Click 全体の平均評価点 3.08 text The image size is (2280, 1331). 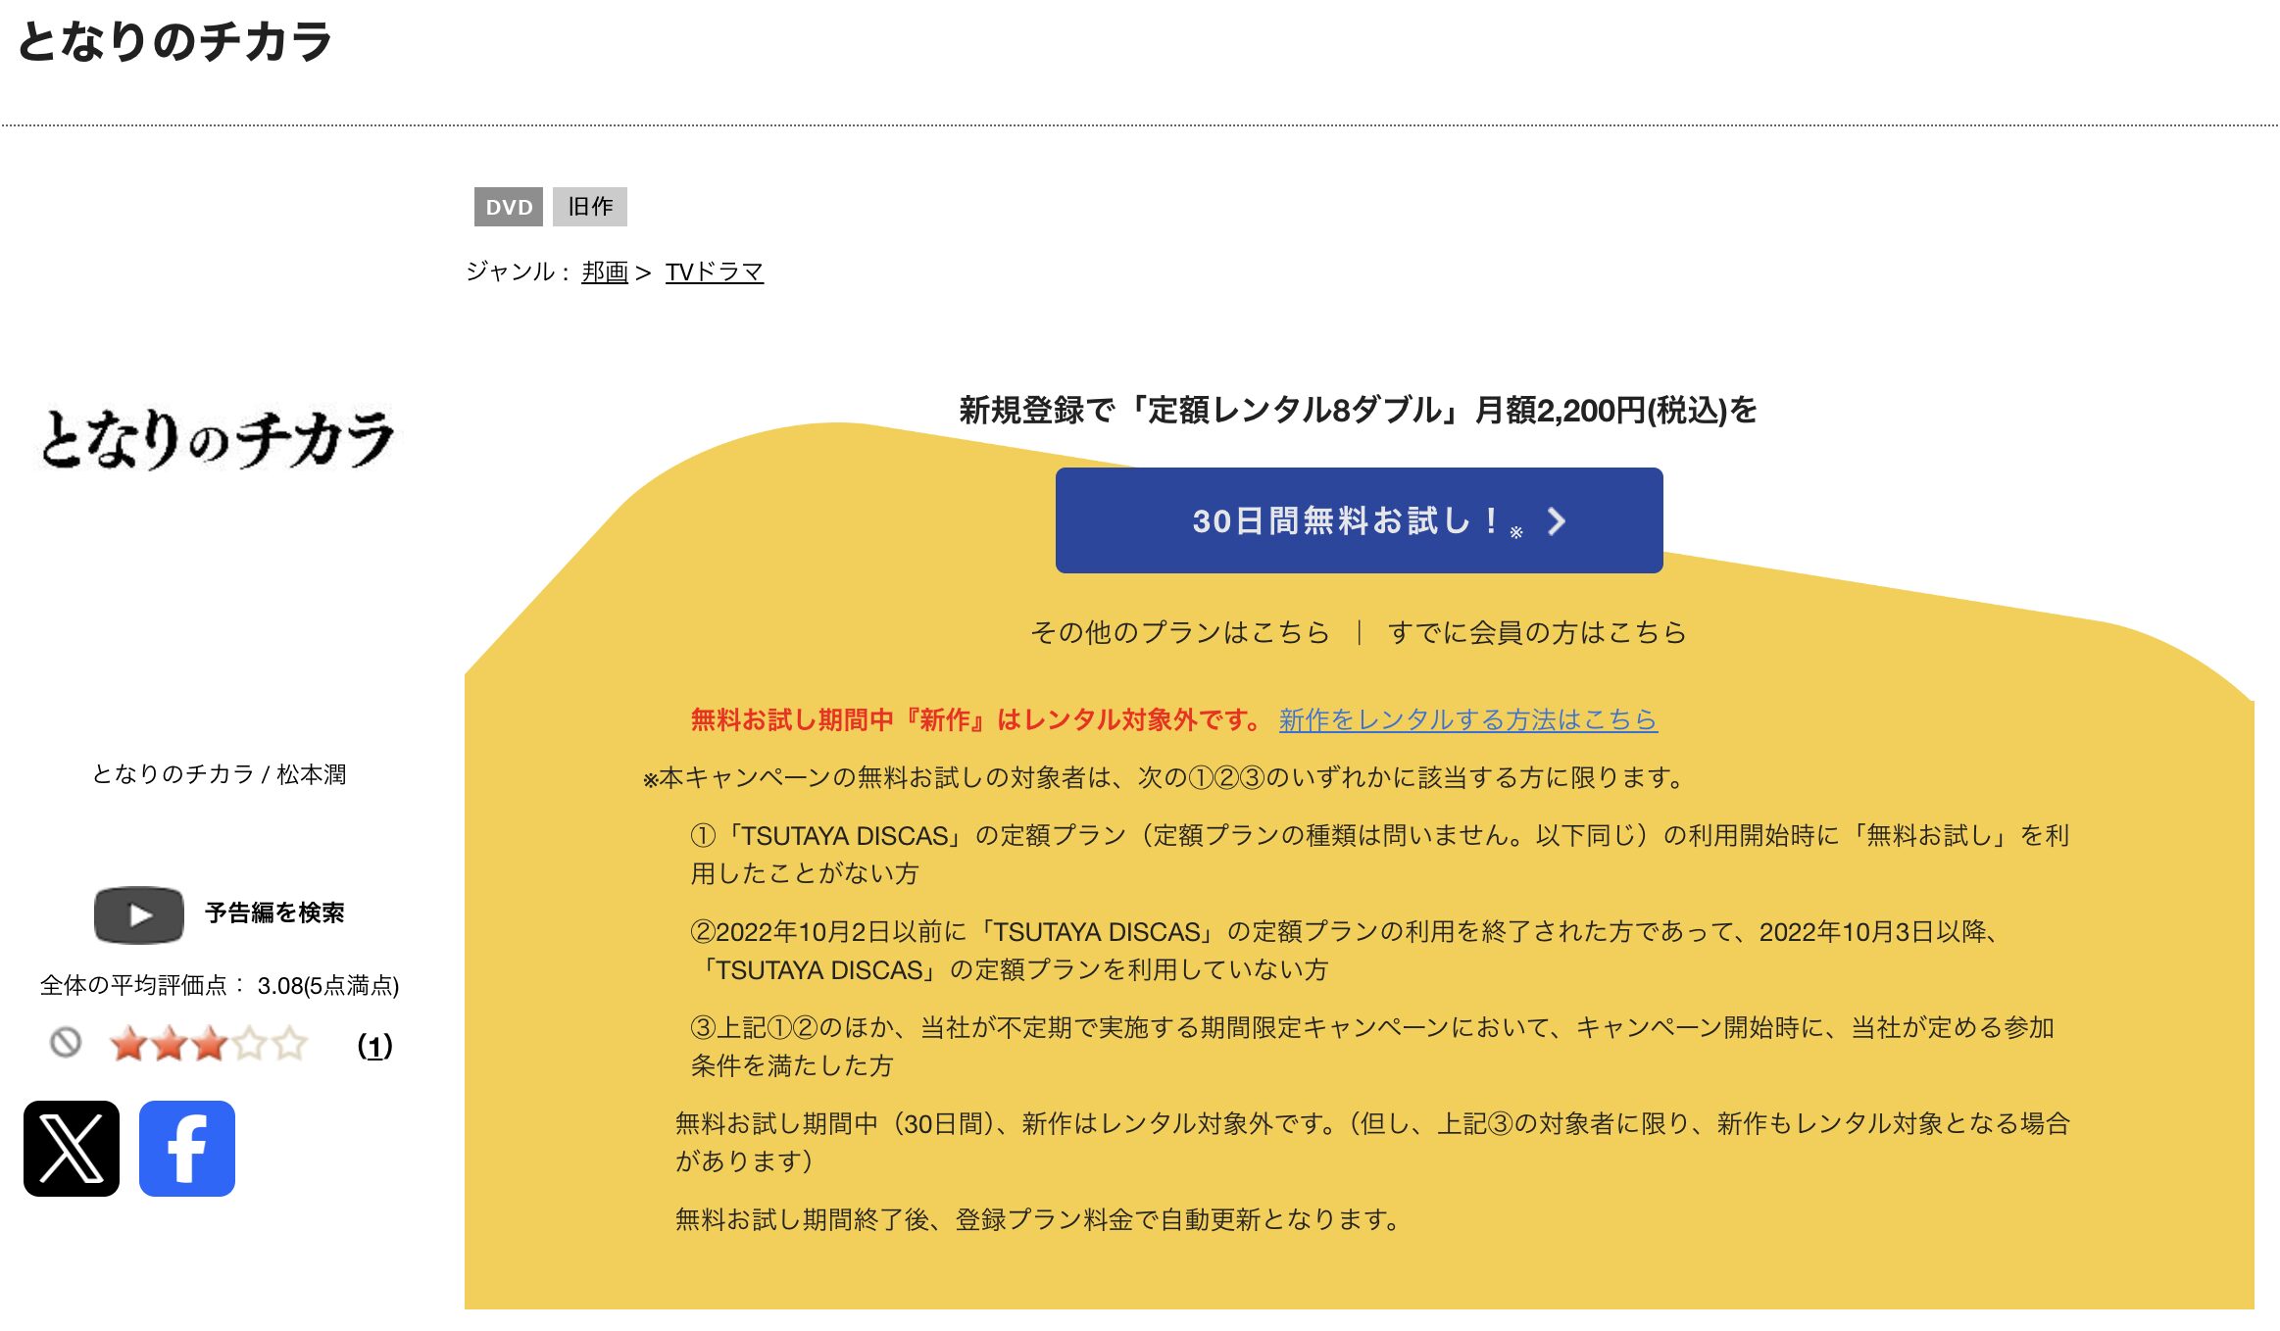tap(220, 985)
